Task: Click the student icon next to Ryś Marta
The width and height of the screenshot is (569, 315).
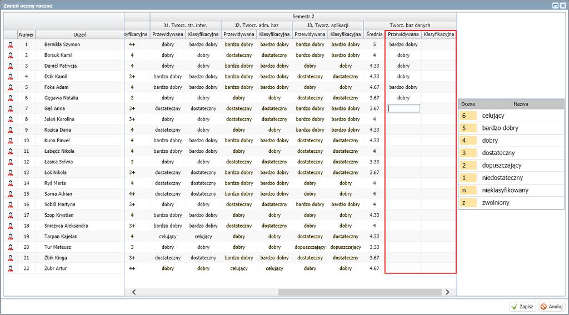Action: (x=10, y=183)
